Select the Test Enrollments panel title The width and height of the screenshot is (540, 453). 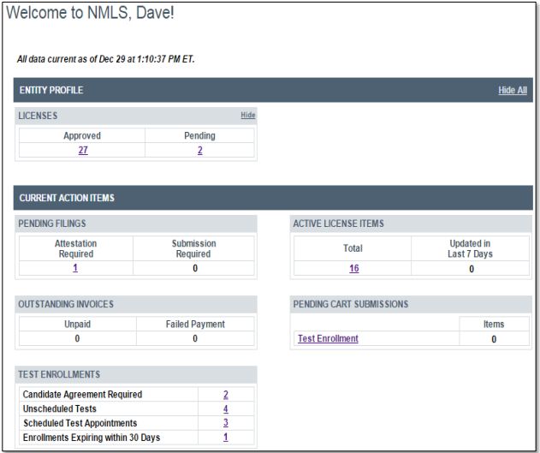point(59,374)
